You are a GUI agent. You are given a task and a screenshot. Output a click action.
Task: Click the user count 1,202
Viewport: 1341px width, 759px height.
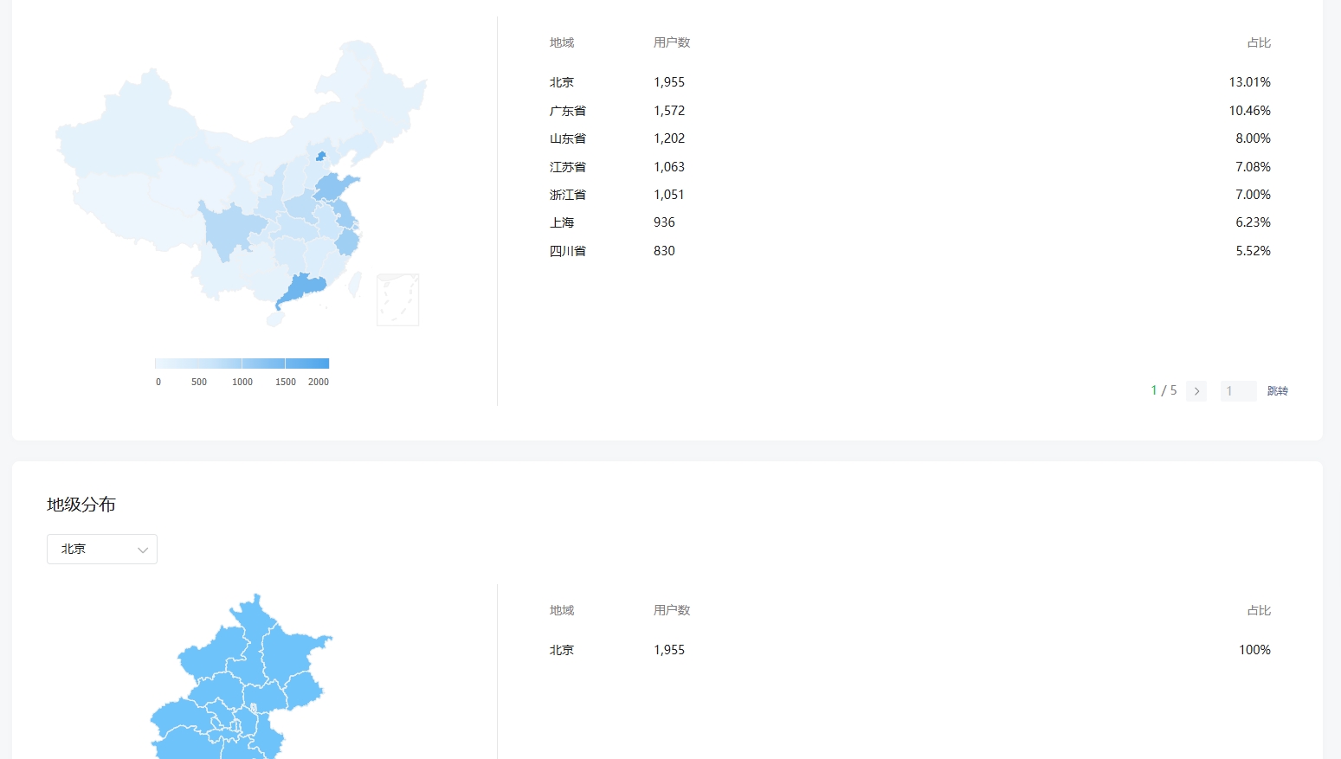pyautogui.click(x=669, y=138)
